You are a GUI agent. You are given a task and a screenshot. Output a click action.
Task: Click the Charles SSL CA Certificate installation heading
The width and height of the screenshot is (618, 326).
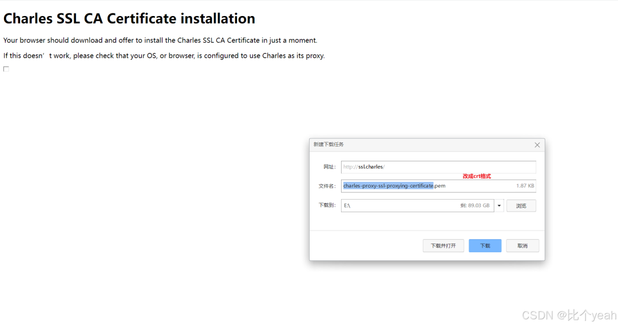click(x=129, y=18)
